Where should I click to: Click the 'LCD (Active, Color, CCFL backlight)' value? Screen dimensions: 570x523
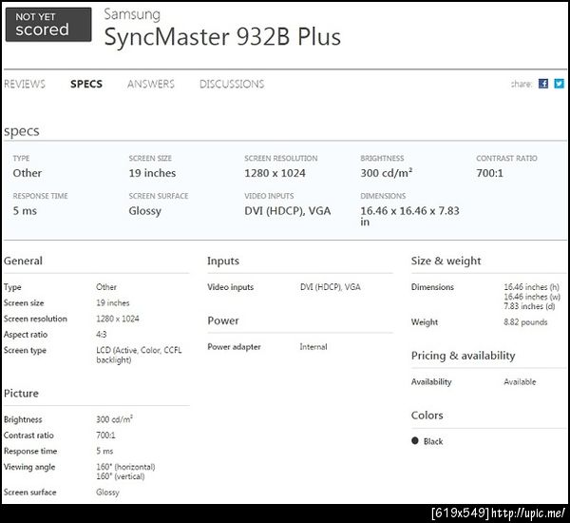(x=139, y=355)
